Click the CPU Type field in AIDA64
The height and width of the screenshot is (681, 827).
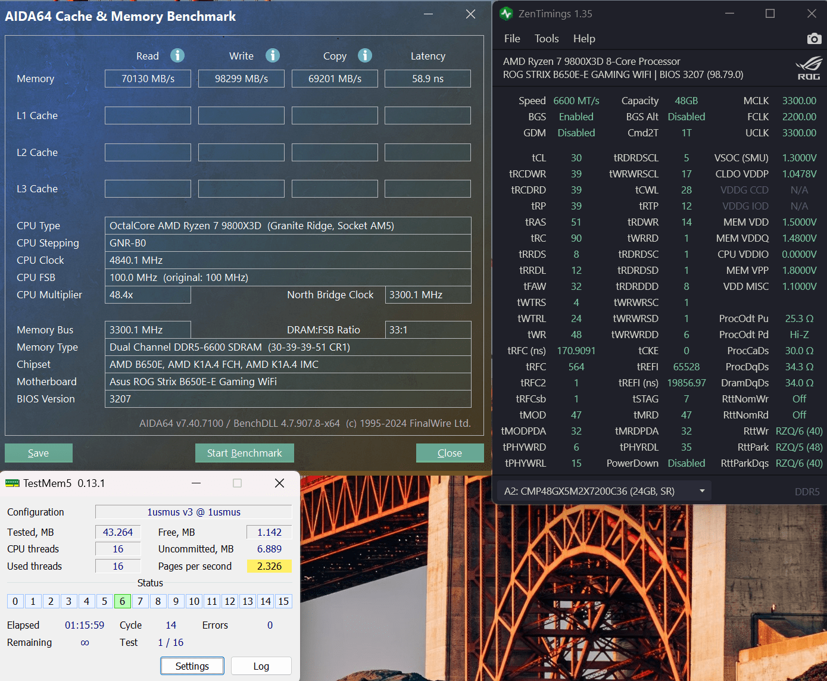pos(288,226)
